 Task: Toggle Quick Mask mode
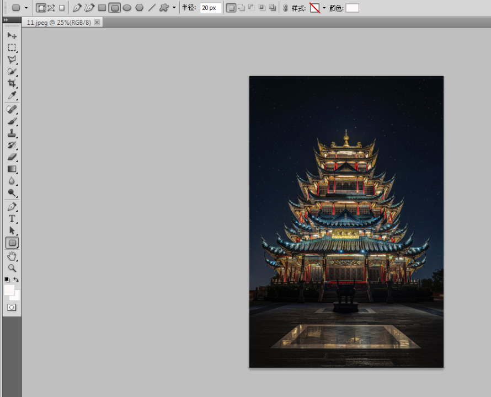[12, 308]
